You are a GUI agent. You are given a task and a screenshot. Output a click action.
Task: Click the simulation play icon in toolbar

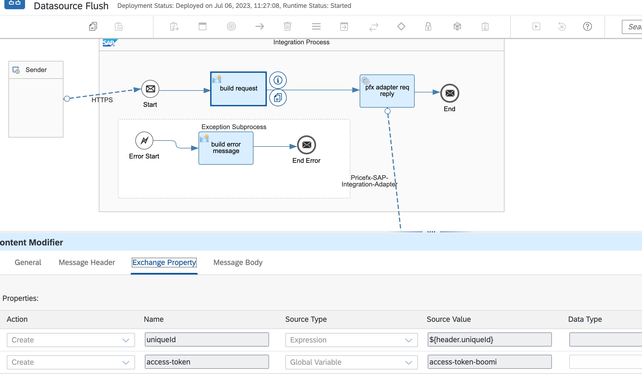pos(536,27)
